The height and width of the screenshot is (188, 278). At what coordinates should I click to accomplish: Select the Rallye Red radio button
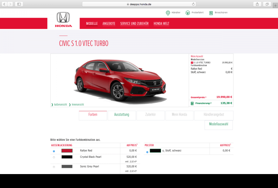[x=54, y=151]
